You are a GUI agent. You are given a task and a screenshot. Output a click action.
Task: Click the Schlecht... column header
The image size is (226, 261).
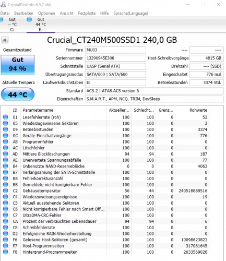point(144,110)
